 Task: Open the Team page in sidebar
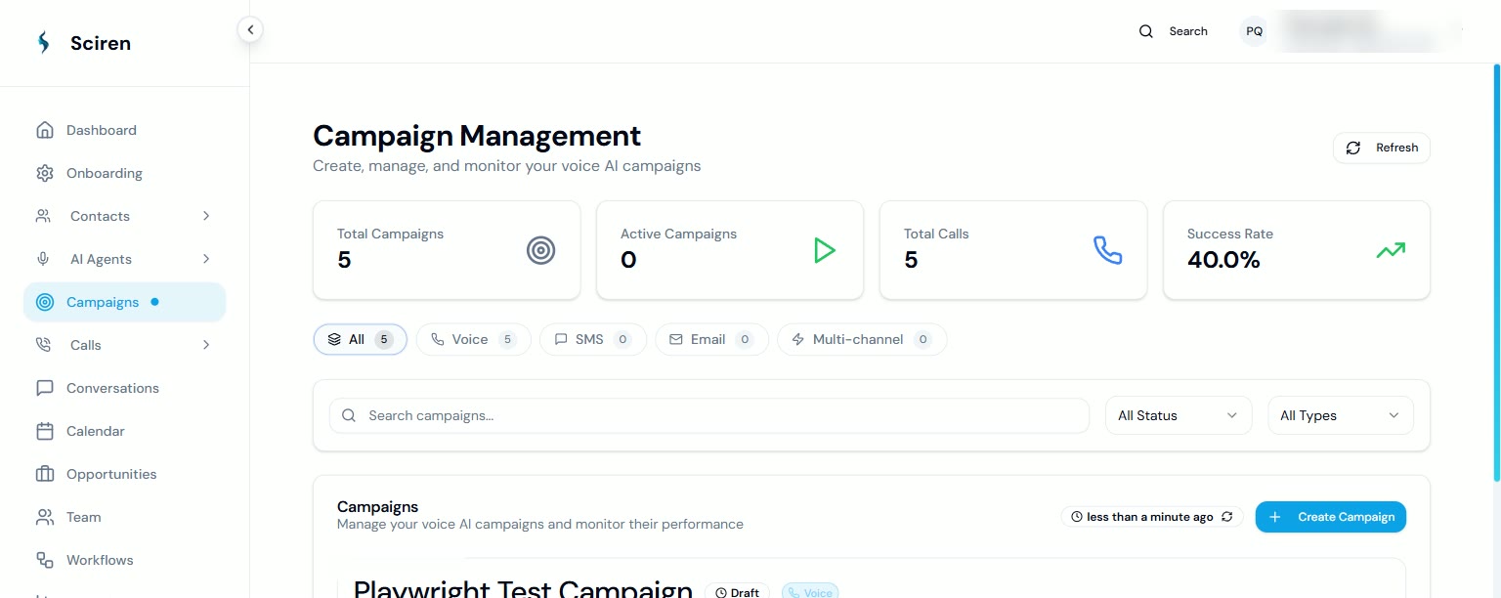[x=125, y=517]
